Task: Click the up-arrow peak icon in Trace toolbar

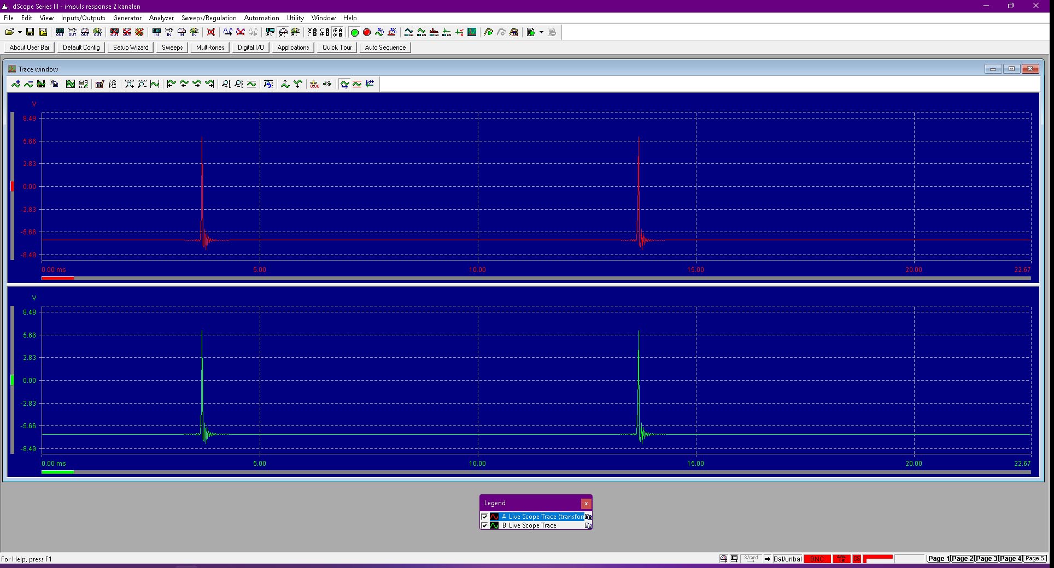Action: click(285, 84)
